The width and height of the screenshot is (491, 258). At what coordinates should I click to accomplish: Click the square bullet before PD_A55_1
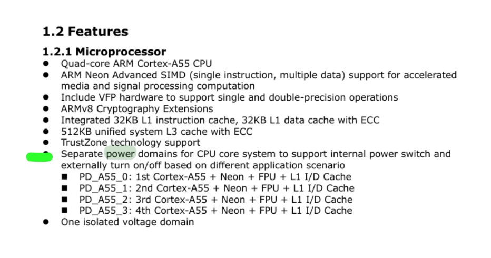point(64,188)
